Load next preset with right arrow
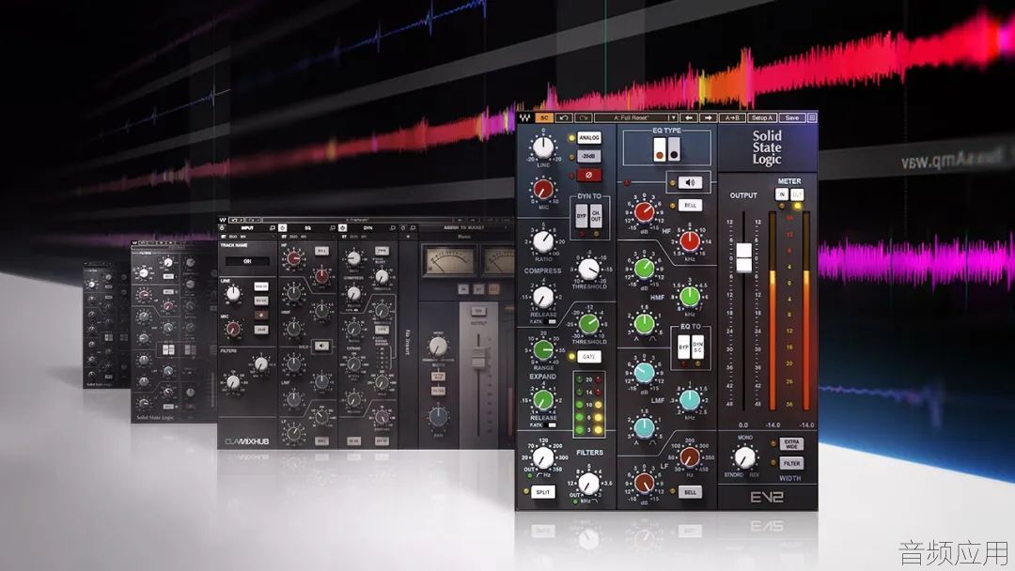The width and height of the screenshot is (1015, 571). (709, 117)
